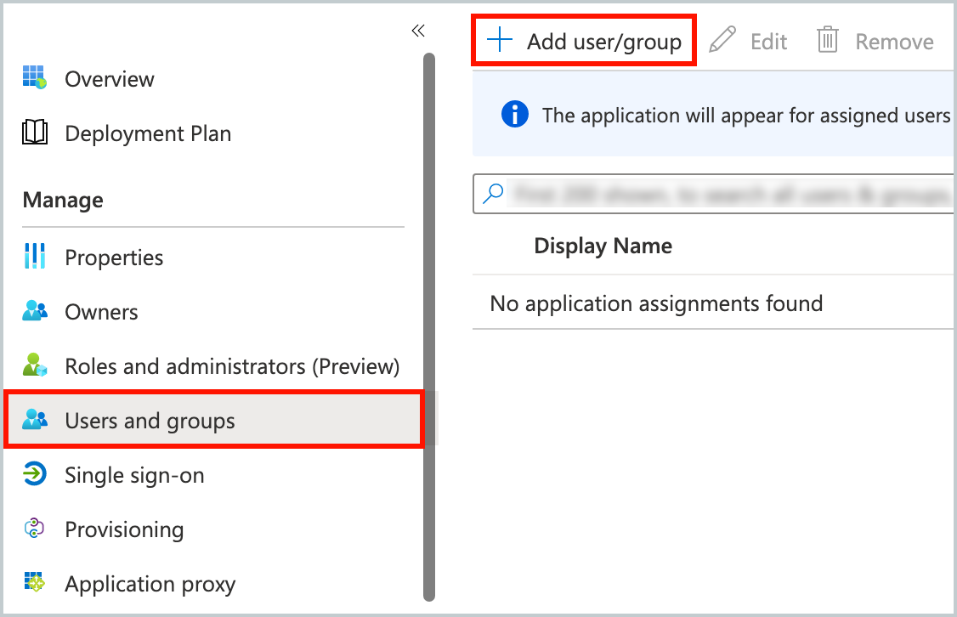The image size is (957, 617).
Task: Click the Single sign-on arrow icon
Action: tap(35, 475)
